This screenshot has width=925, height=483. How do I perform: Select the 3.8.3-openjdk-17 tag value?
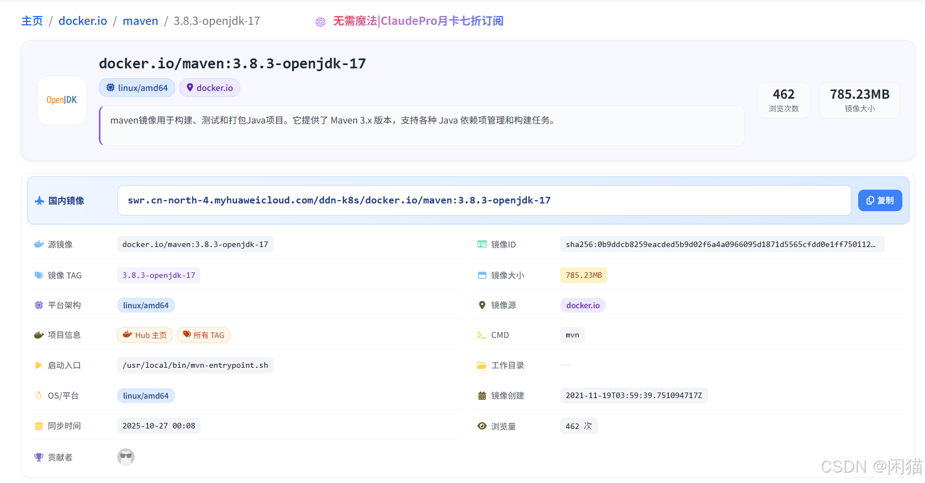coord(158,275)
